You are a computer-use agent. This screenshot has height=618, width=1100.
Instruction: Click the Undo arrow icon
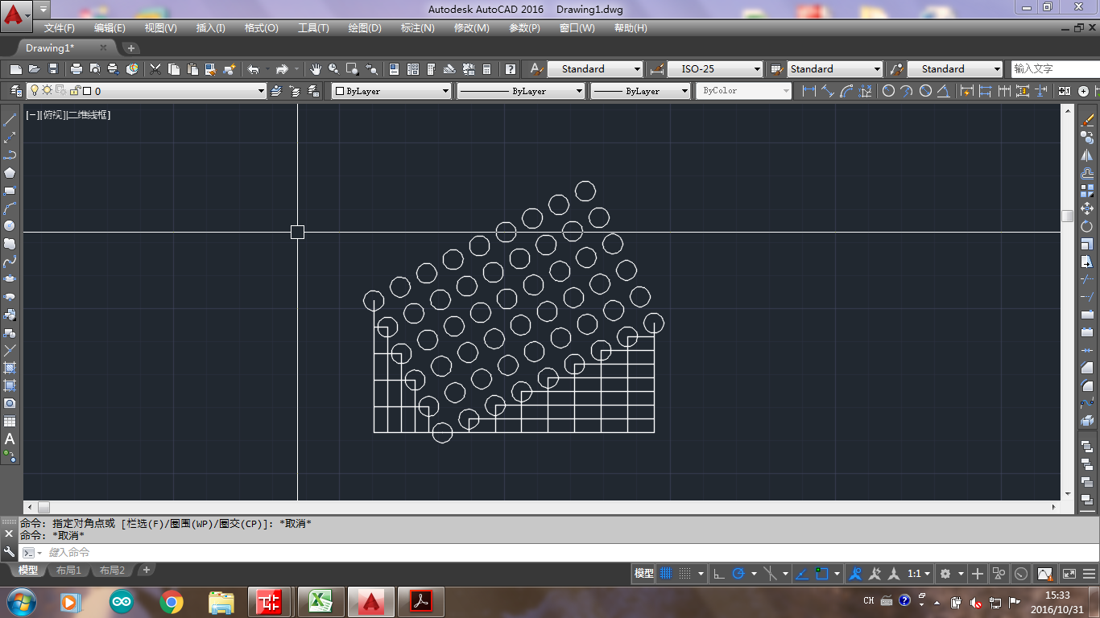pos(254,69)
